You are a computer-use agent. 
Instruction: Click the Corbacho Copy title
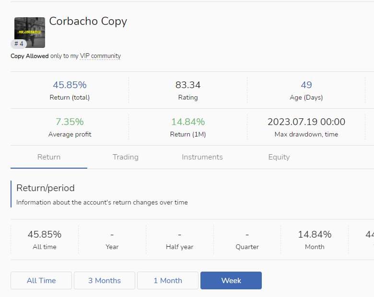(x=88, y=22)
